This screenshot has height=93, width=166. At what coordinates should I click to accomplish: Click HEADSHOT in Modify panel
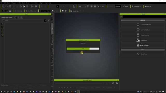click(143, 45)
